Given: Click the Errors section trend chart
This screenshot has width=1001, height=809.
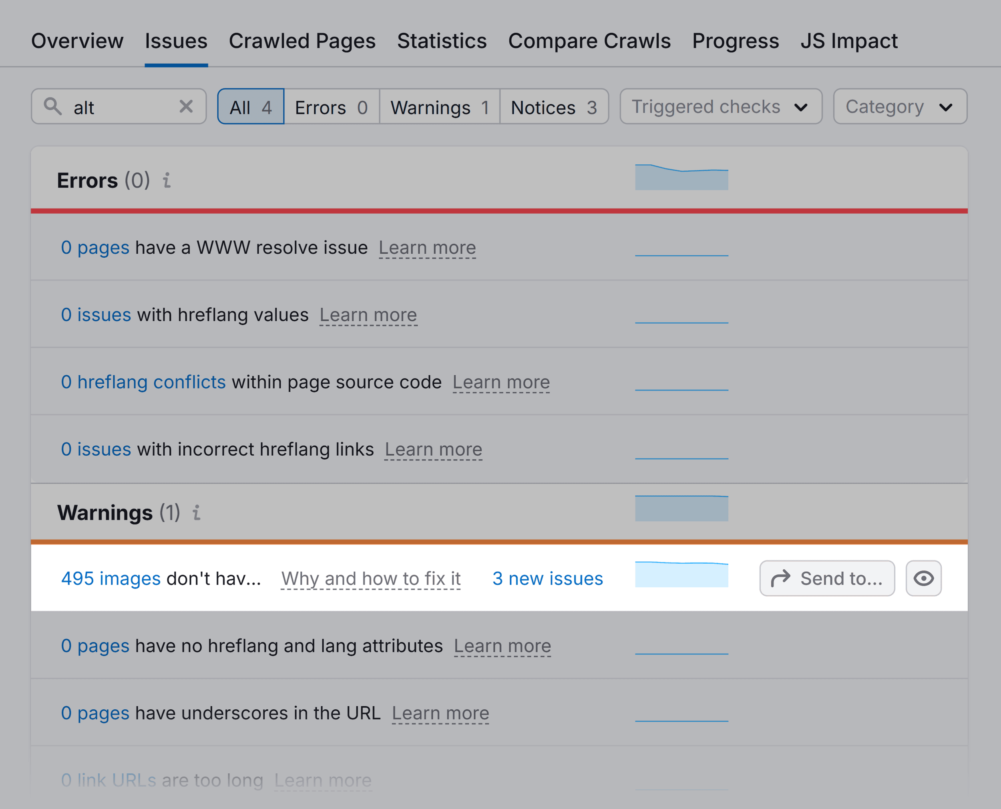Looking at the screenshot, I should coord(681,176).
